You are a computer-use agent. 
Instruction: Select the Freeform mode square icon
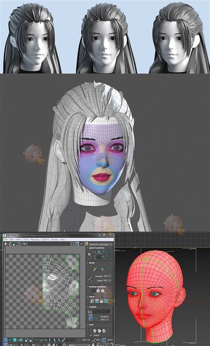(x=19, y=244)
